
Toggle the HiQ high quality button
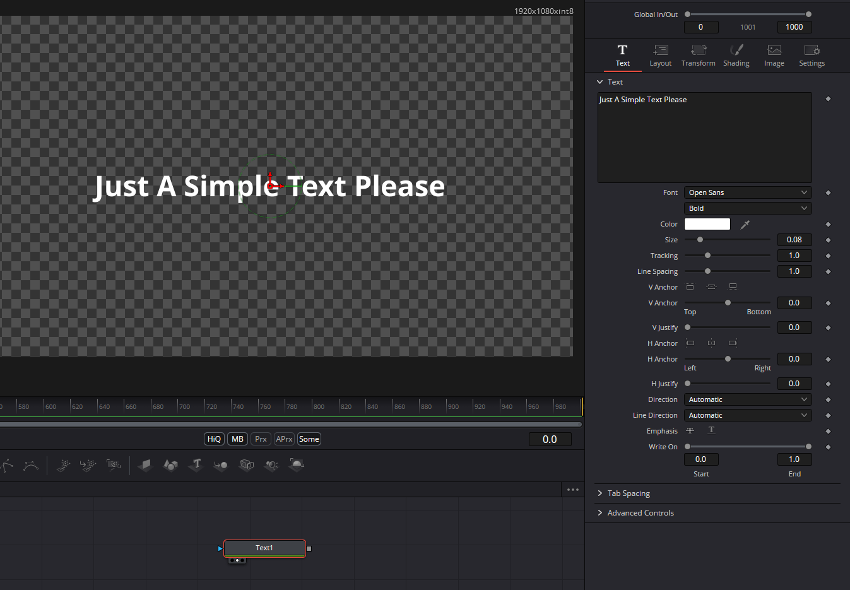tap(215, 439)
